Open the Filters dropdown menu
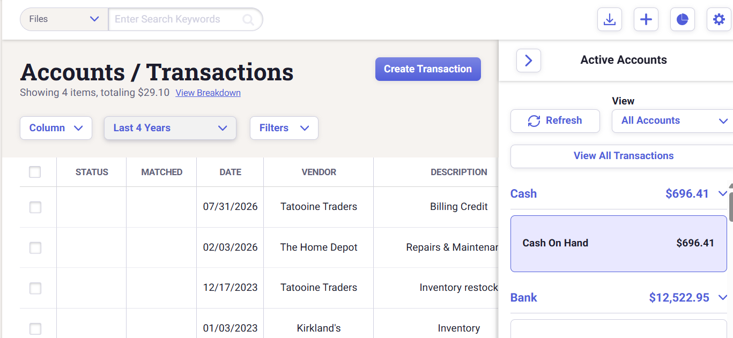Image resolution: width=733 pixels, height=338 pixels. [284, 128]
